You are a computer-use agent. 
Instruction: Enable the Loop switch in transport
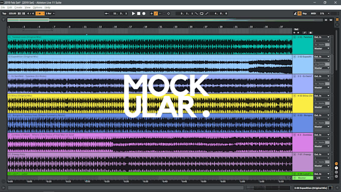202,14
